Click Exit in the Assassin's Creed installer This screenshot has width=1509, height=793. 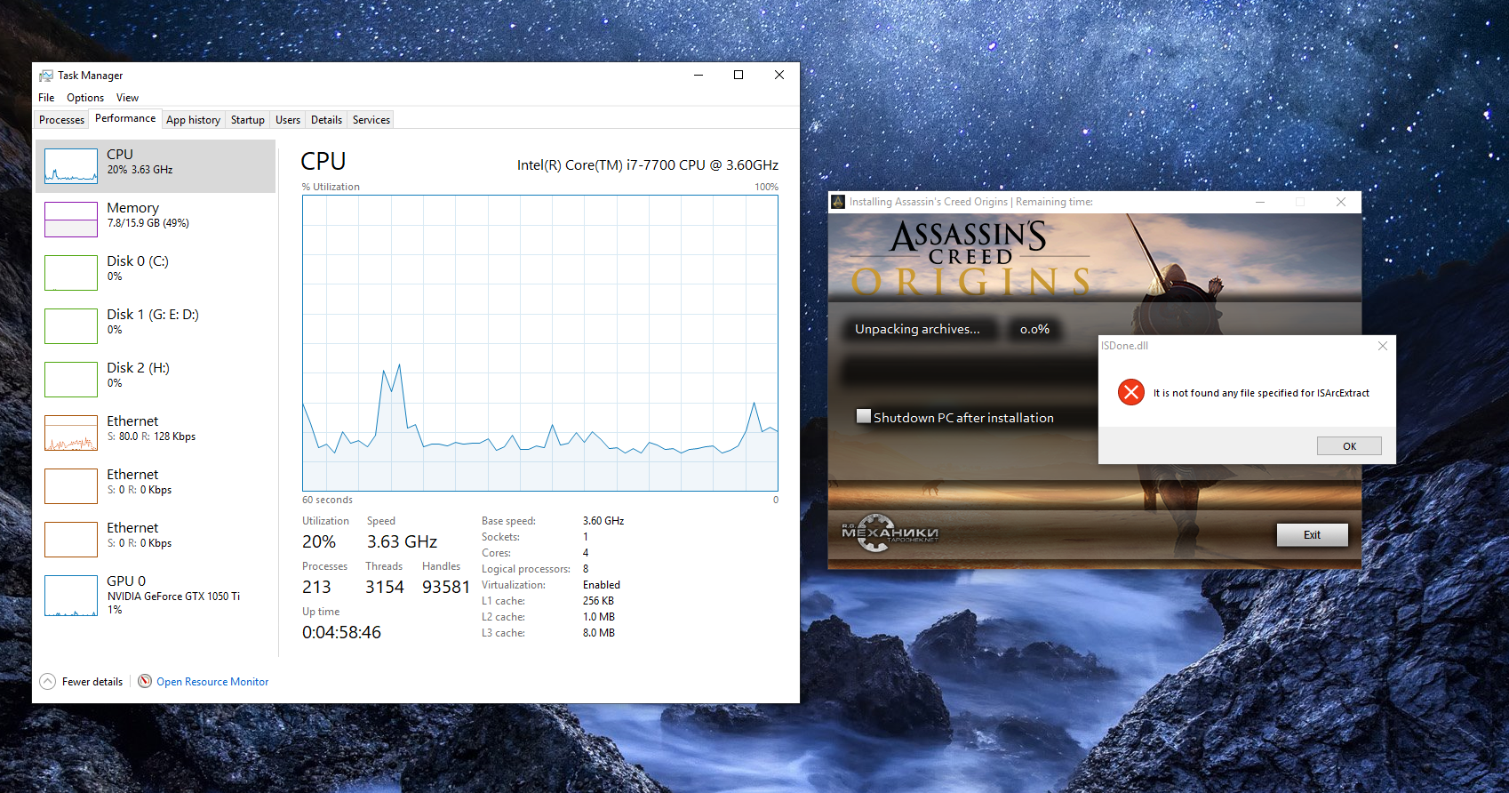click(1312, 535)
